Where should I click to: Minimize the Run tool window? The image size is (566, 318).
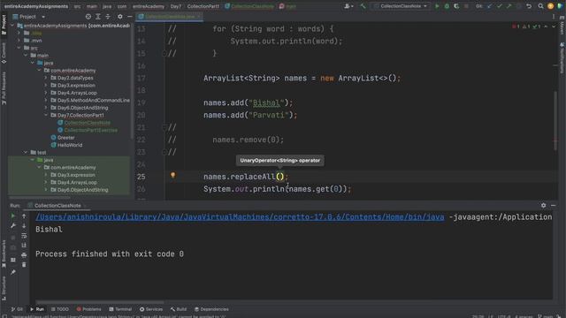tap(554, 205)
